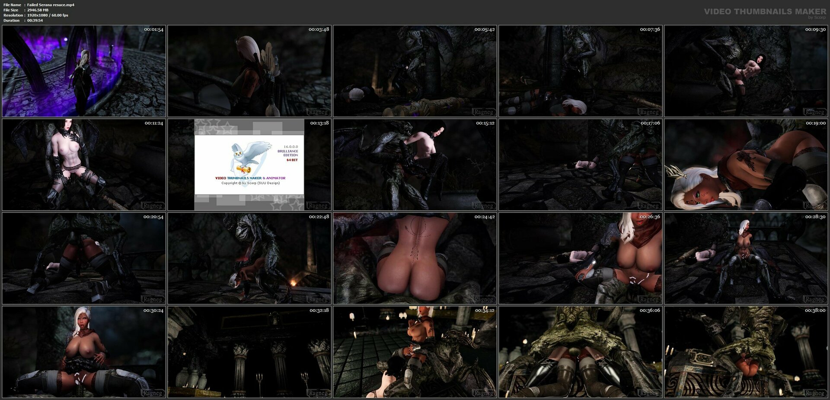The image size is (830, 400).
Task: Select the duration value "00:39:54"
Action: click(x=35, y=20)
